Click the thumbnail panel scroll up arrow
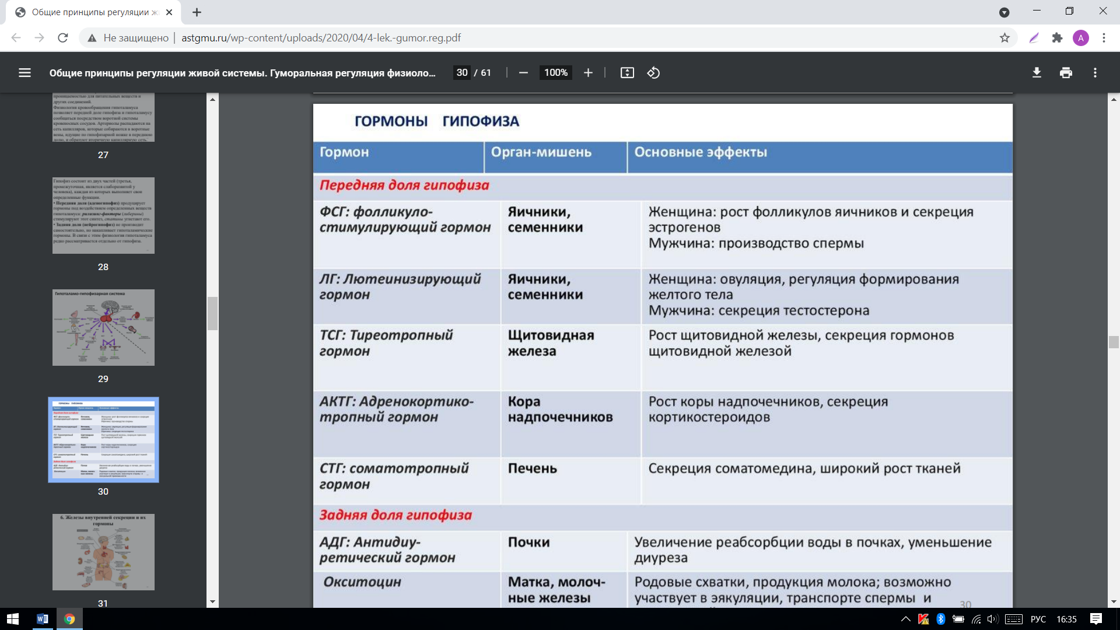This screenshot has height=630, width=1120. pyautogui.click(x=212, y=99)
